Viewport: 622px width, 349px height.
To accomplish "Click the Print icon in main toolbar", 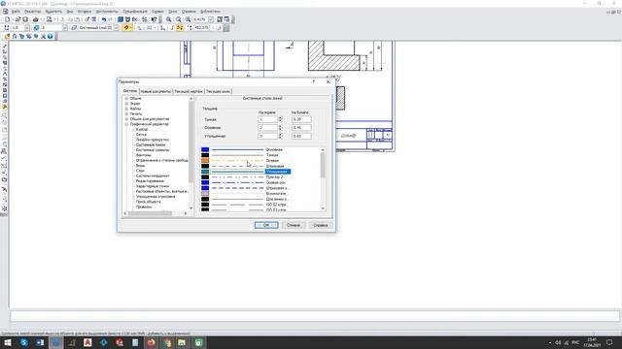I will 35,19.
